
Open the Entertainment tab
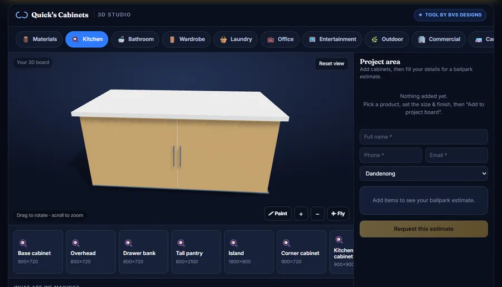[x=332, y=39]
